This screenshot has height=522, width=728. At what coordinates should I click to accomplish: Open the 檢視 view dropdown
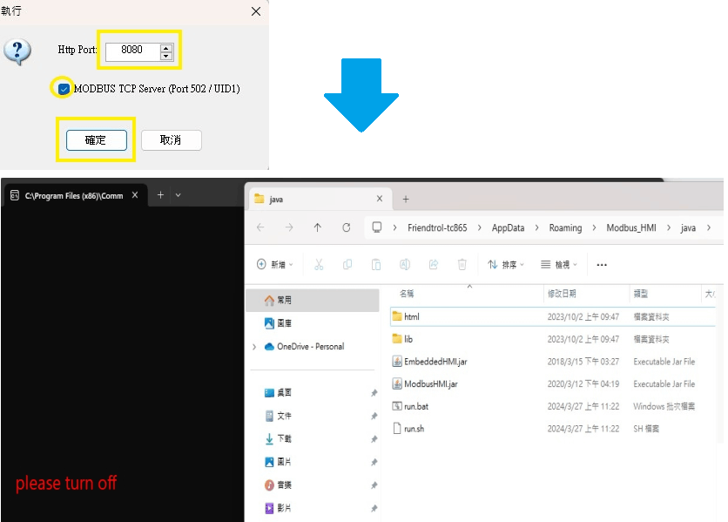click(x=558, y=265)
